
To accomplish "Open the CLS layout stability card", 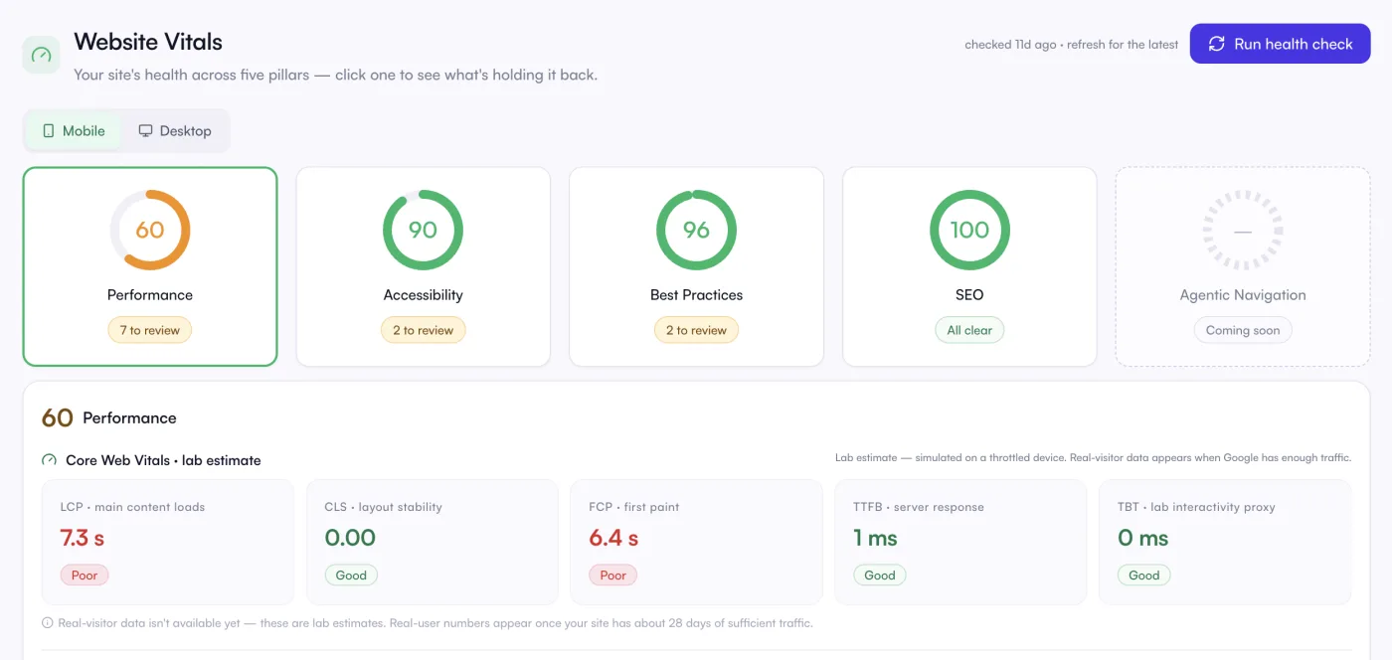I will (432, 542).
